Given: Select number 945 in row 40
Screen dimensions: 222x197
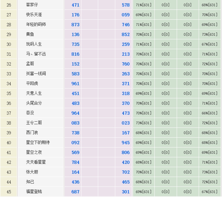Looking at the screenshot, I should tap(126, 143).
